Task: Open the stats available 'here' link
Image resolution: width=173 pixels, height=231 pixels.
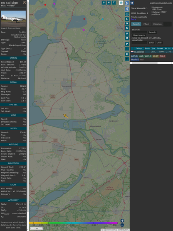Action: (133, 19)
